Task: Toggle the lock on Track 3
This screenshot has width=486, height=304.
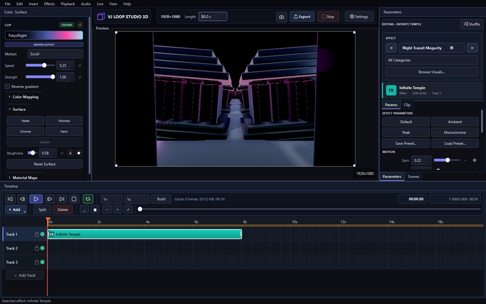Action: (37, 262)
